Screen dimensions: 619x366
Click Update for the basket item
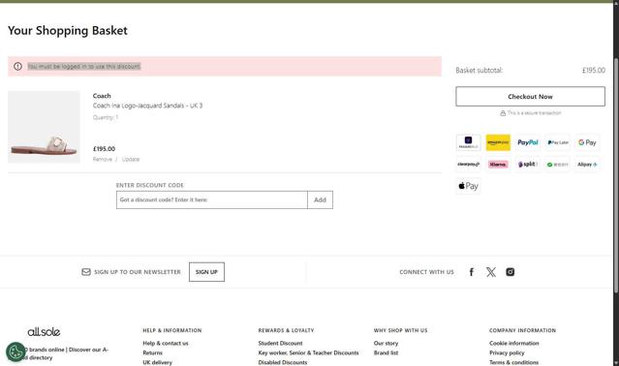click(x=130, y=160)
